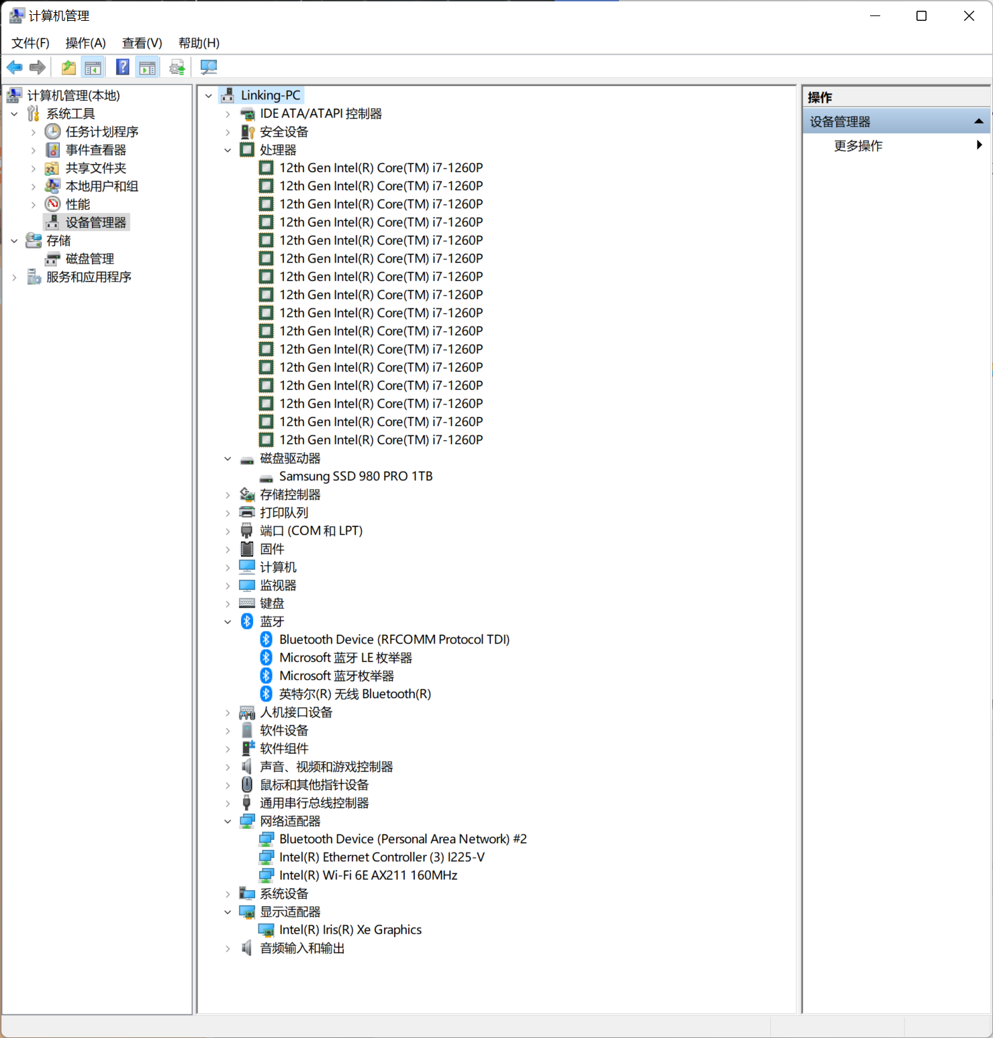Open the 查看(V) menu
The width and height of the screenshot is (993, 1038).
(142, 43)
